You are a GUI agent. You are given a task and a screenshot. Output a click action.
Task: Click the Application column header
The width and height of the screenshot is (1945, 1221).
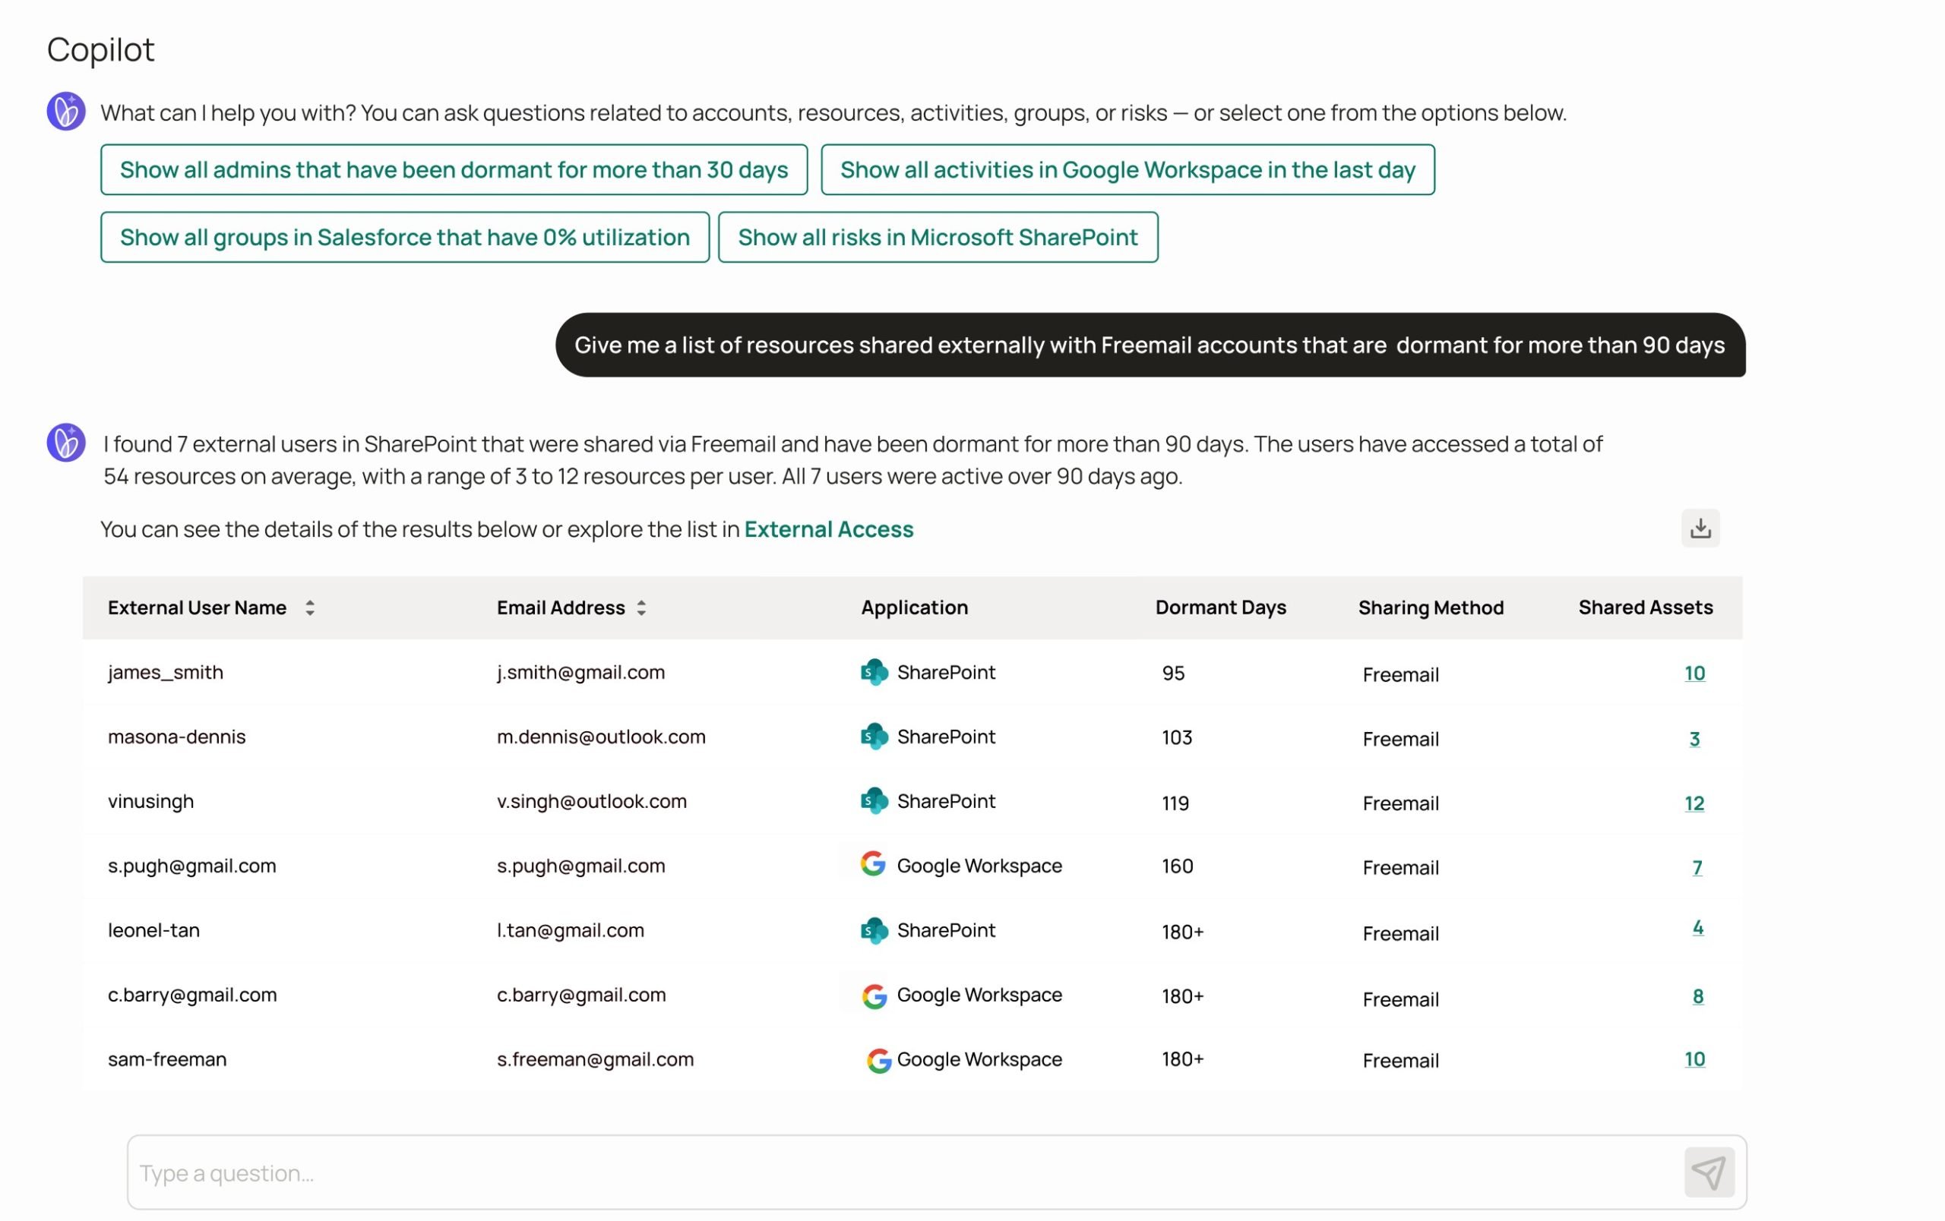point(913,607)
